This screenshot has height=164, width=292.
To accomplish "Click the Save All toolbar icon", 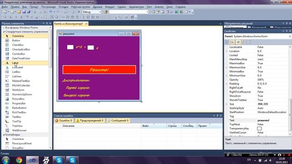I will (x=29, y=12).
